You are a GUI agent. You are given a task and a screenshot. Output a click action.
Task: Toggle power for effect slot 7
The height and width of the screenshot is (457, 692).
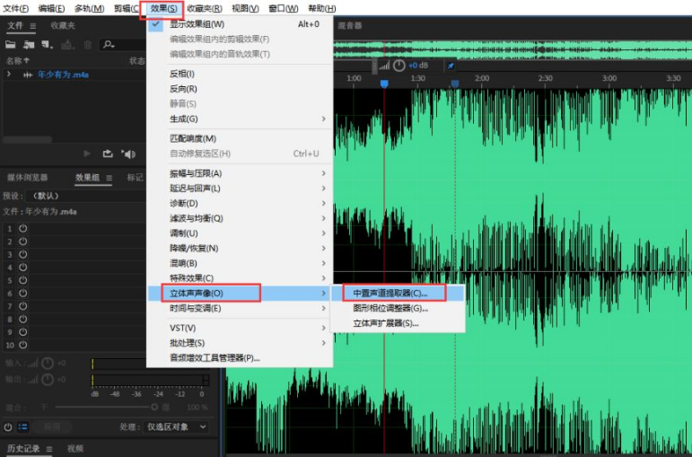coord(23,306)
